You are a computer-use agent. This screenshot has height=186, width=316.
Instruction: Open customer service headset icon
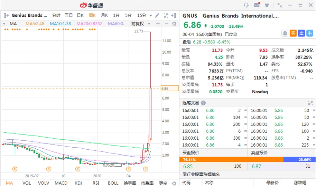(246, 5)
